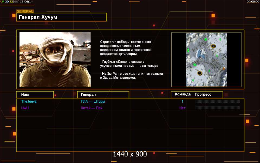Screen dimensions: 260x163
Task: Select start position 2 on the minimap
Action: coord(213,46)
